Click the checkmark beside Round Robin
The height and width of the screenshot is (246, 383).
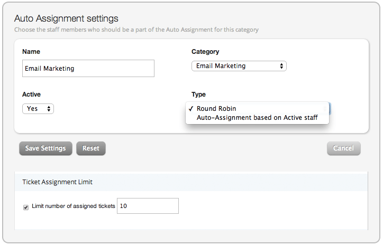click(191, 109)
